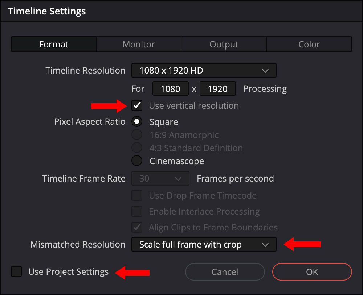Expand the Timeline Resolution dropdown
This screenshot has width=363, height=295.
(204, 71)
